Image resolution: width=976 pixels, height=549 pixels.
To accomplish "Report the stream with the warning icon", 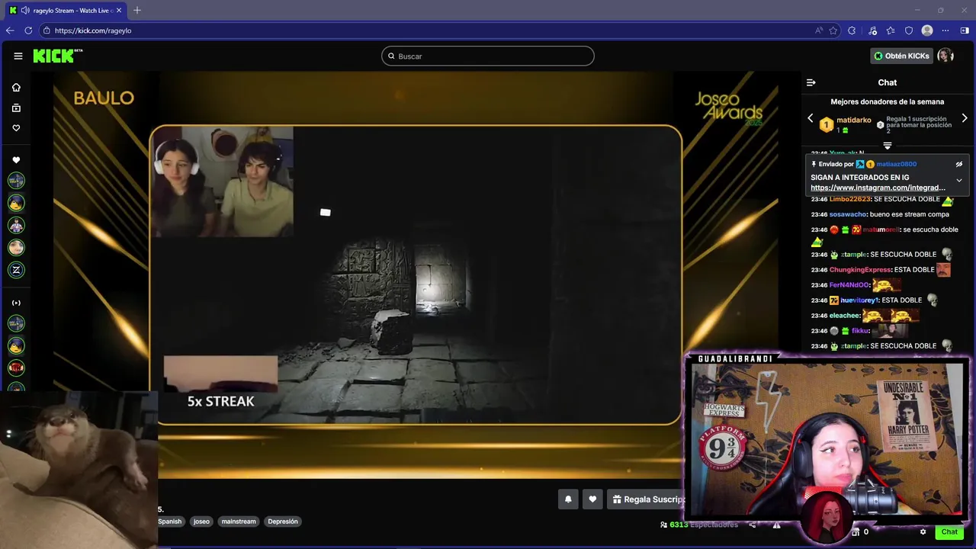I will [x=776, y=525].
